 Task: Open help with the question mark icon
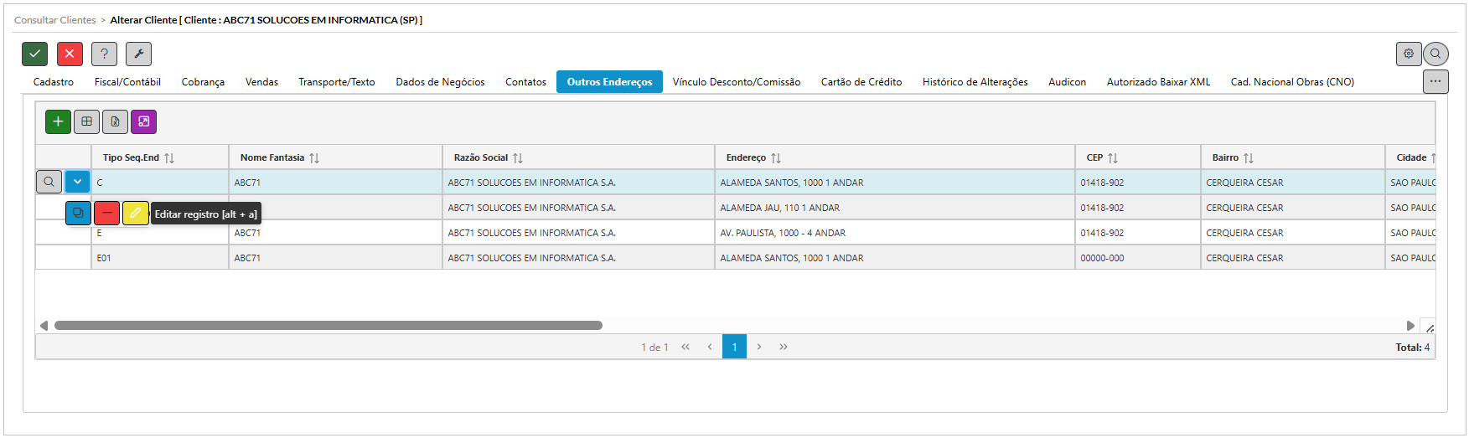point(104,54)
